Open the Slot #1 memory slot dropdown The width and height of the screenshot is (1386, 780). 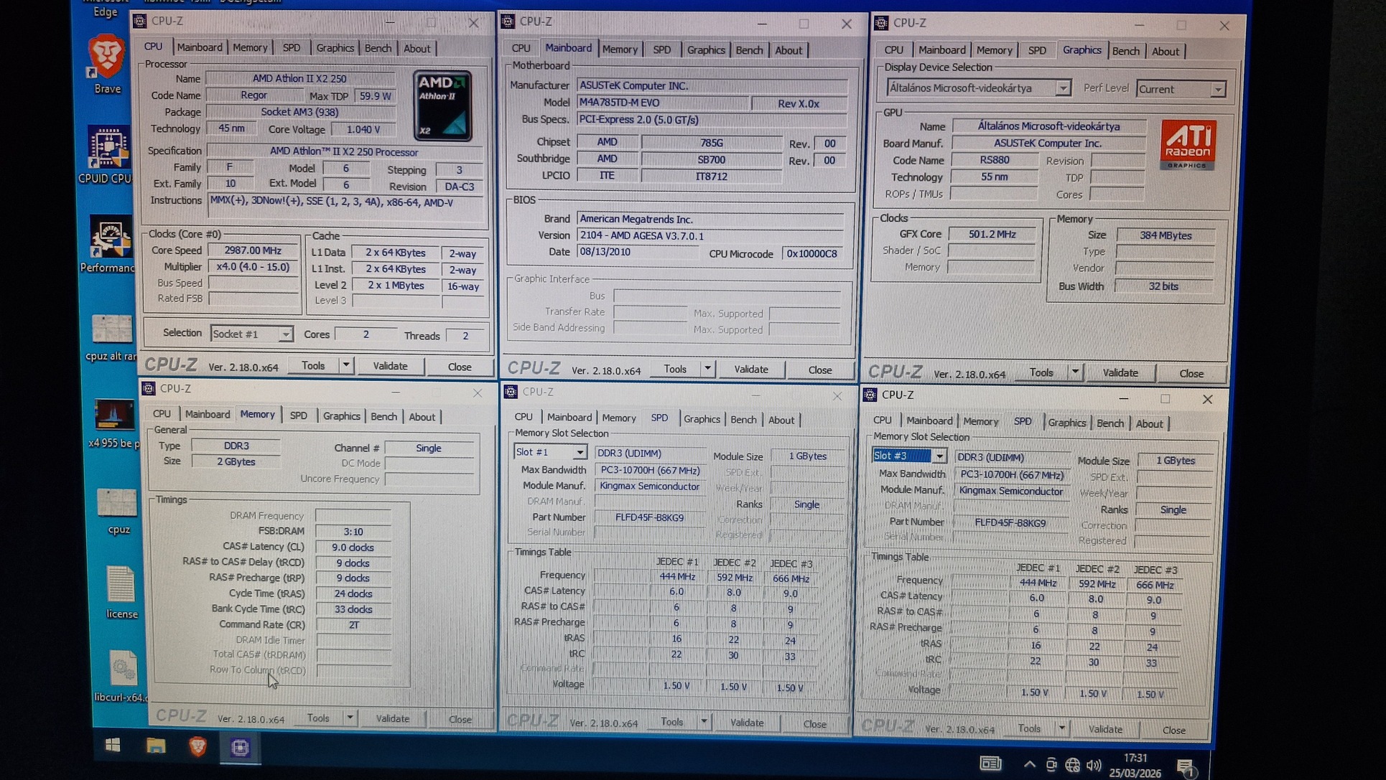[x=579, y=452]
